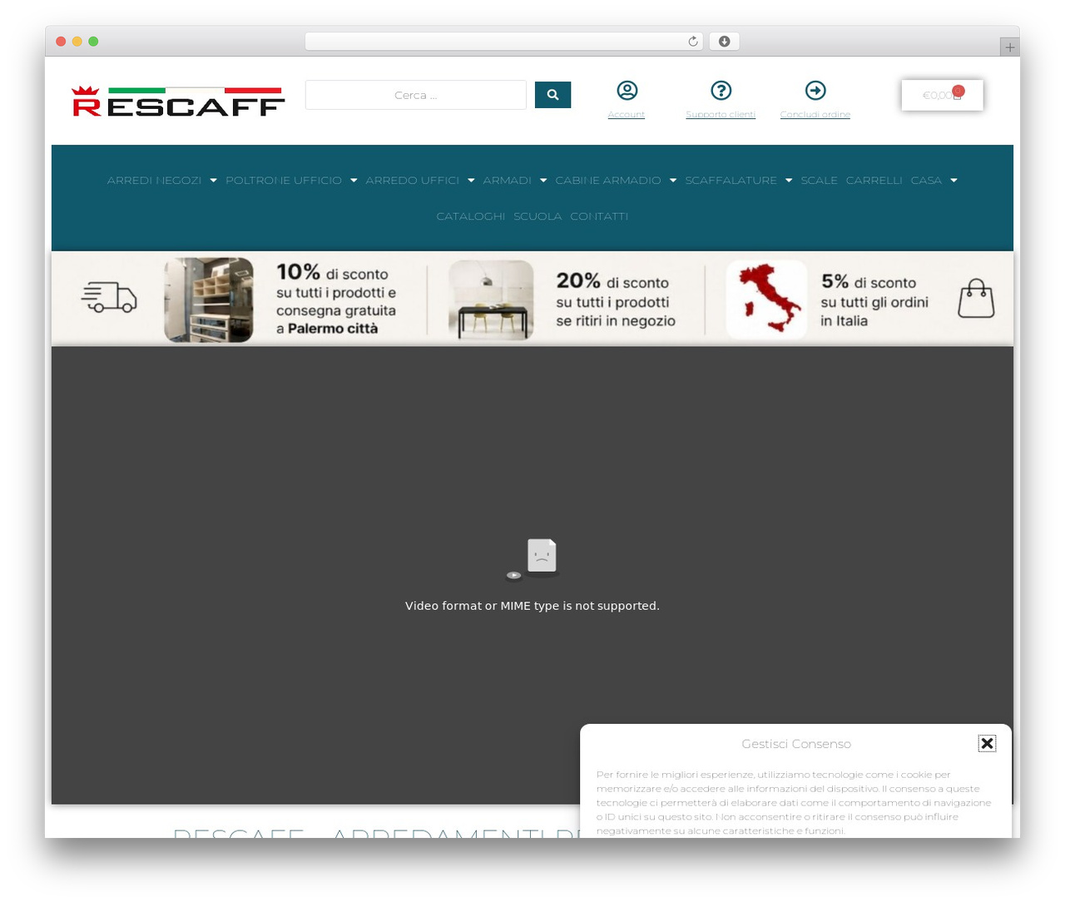This screenshot has height=902, width=1065.
Task: Open the CABINE ARMADIO menu item
Action: coord(608,181)
